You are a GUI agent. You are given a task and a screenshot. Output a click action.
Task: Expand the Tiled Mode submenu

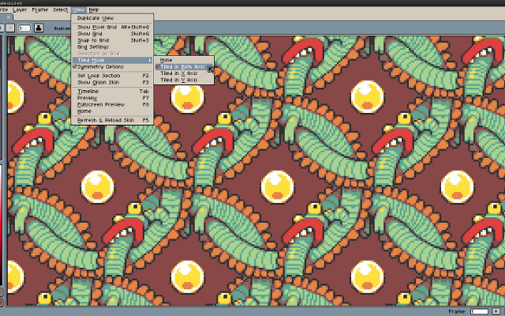click(x=112, y=60)
